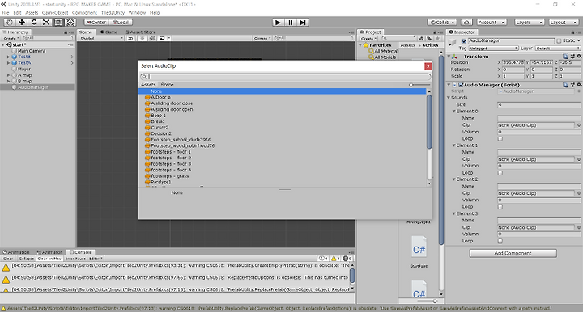583x312 pixels.
Task: Select the Move tool
Action: tap(22, 23)
